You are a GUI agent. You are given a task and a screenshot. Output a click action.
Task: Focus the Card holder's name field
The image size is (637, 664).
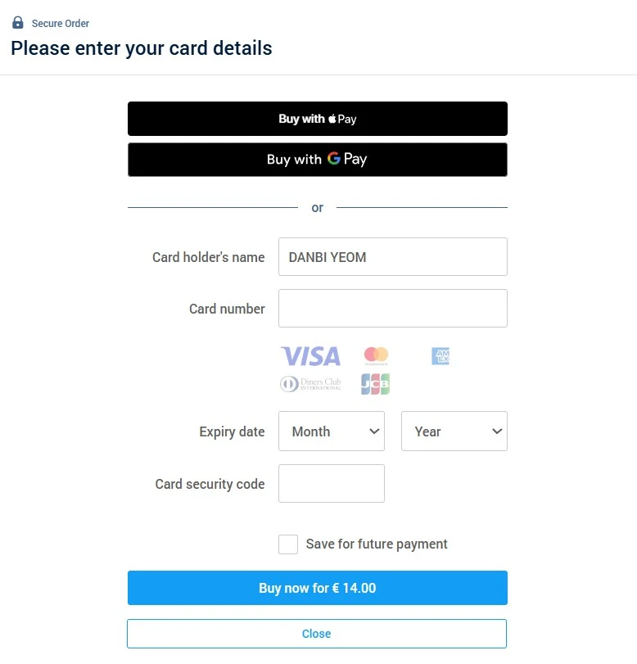coord(393,257)
